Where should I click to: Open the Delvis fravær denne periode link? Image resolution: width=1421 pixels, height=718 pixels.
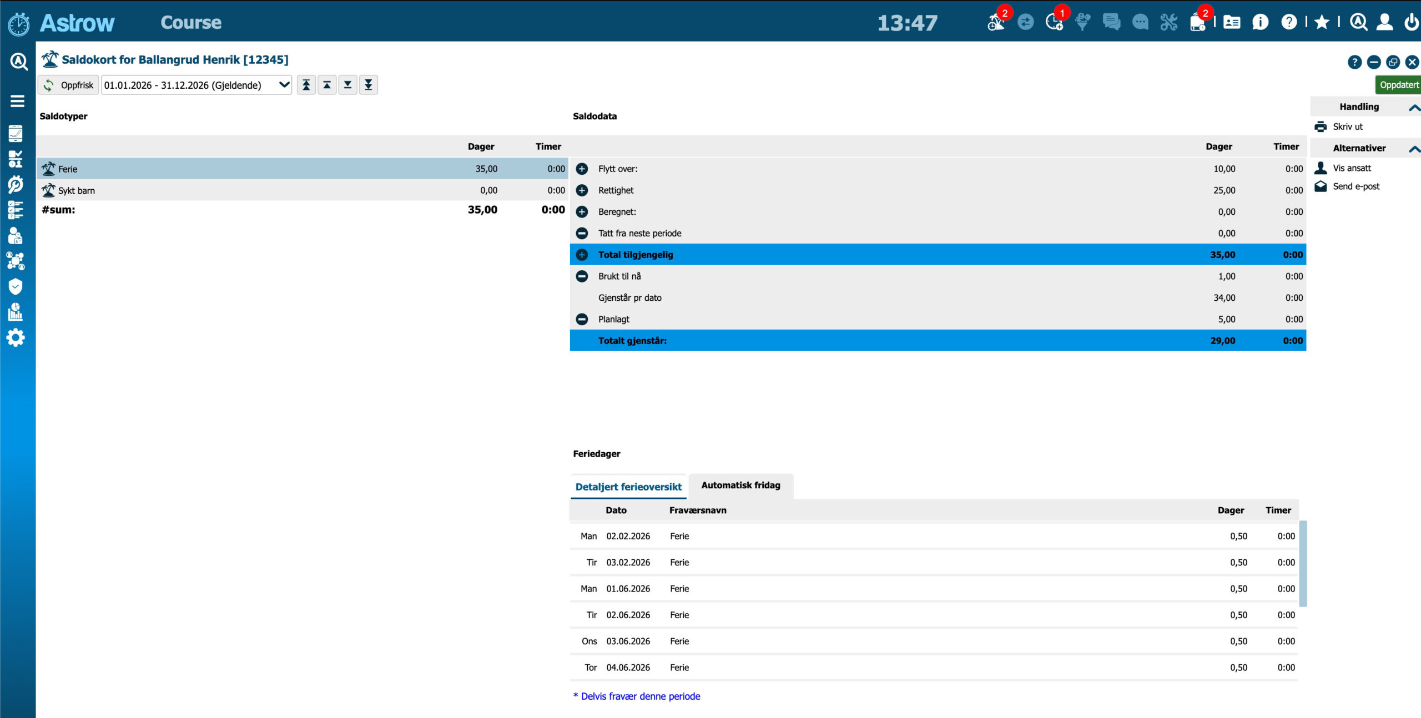(637, 696)
